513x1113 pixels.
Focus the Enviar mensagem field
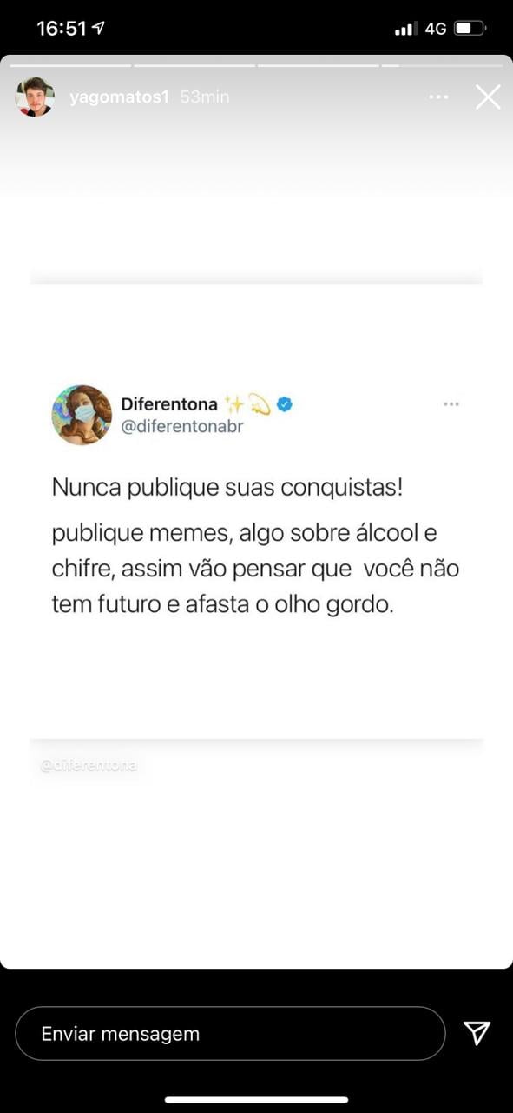click(x=230, y=1034)
